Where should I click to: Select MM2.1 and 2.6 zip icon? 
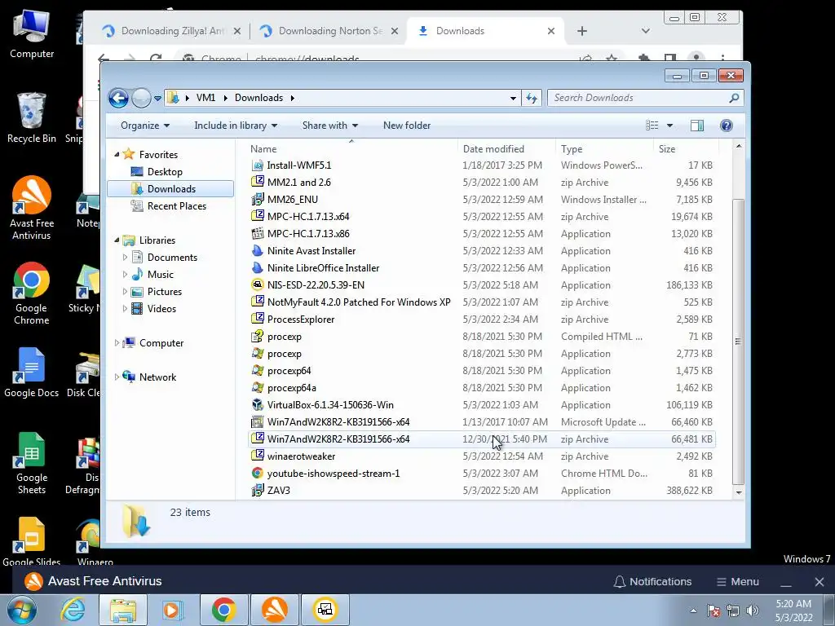coord(258,182)
